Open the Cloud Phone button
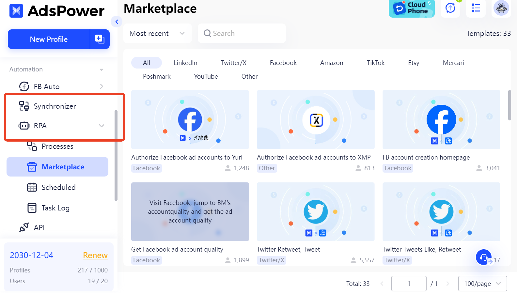This screenshot has width=517, height=293. (x=412, y=8)
